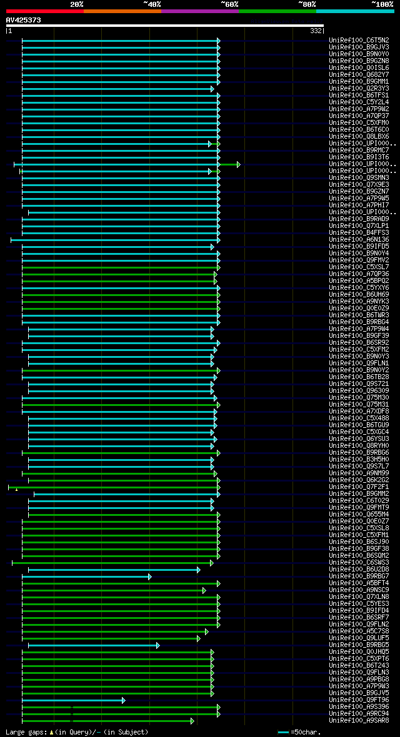Select the UniRef100_C6SWS3 entry
Viewport: 400px width, 737px height.
pos(359,563)
